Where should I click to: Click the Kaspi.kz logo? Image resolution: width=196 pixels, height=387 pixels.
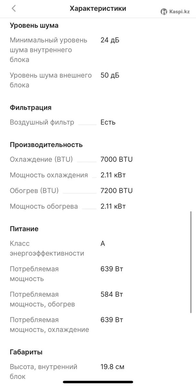pos(175,12)
